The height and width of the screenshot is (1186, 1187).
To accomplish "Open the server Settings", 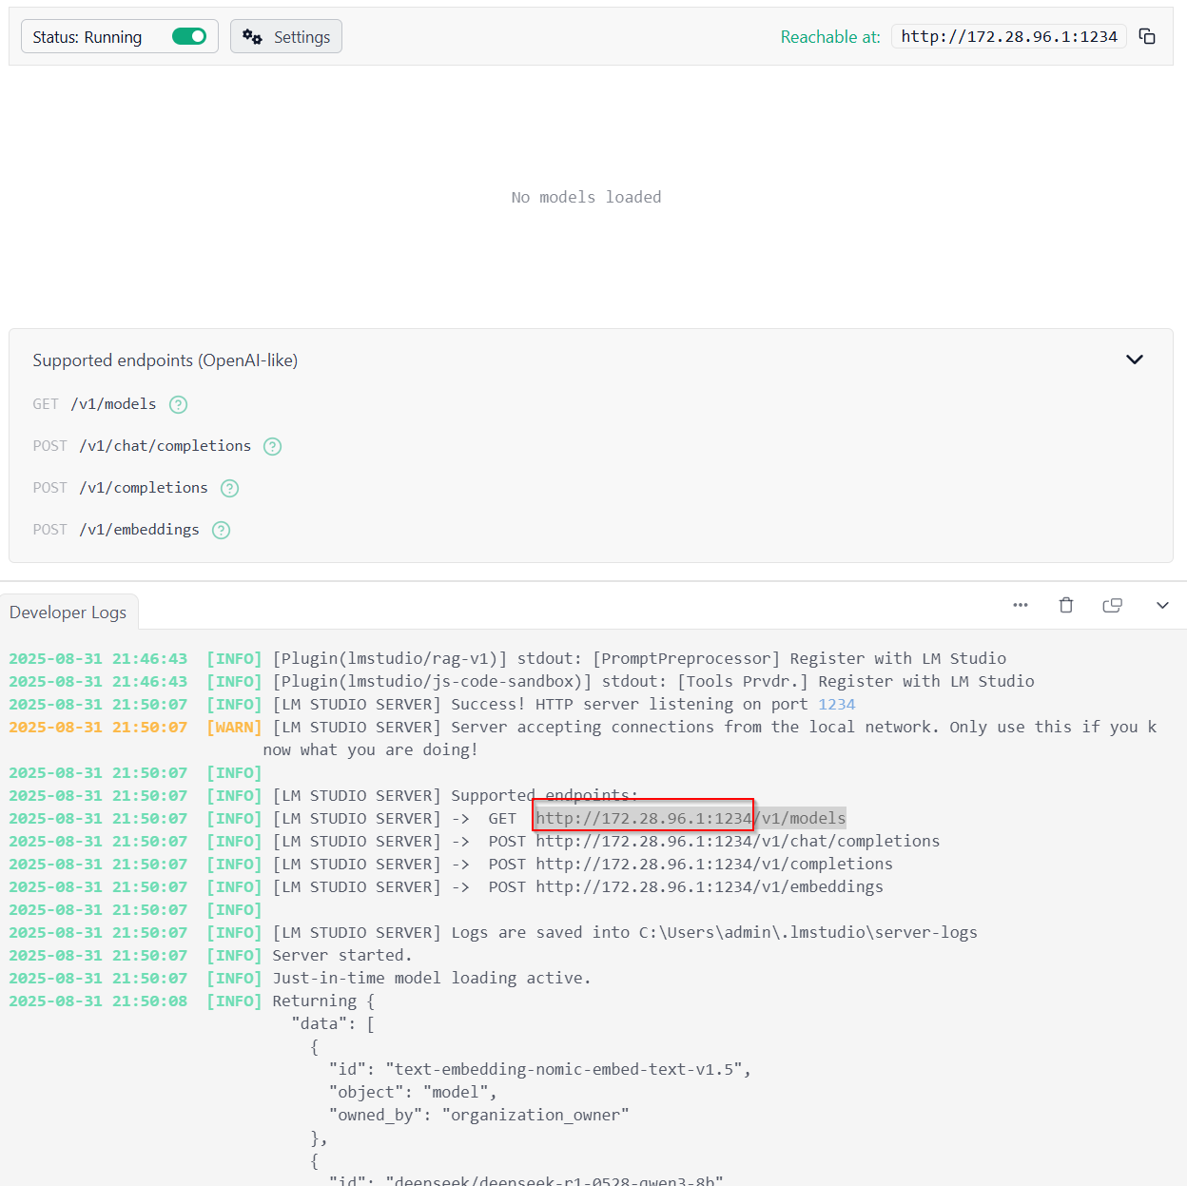I will pyautogui.click(x=286, y=36).
